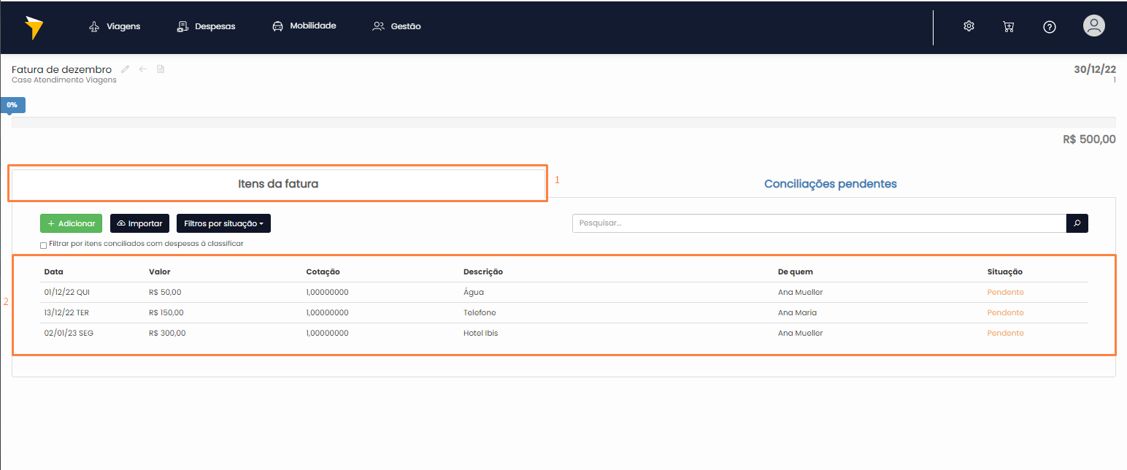The image size is (1127, 470).
Task: Enable filter by reconciled items checkbox
Action: [44, 245]
